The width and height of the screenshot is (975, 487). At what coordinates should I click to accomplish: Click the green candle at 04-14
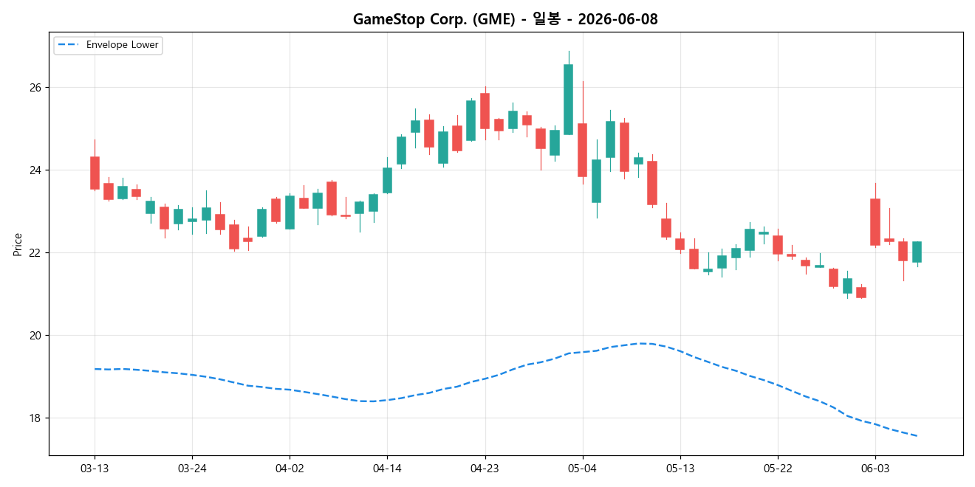coord(387,180)
